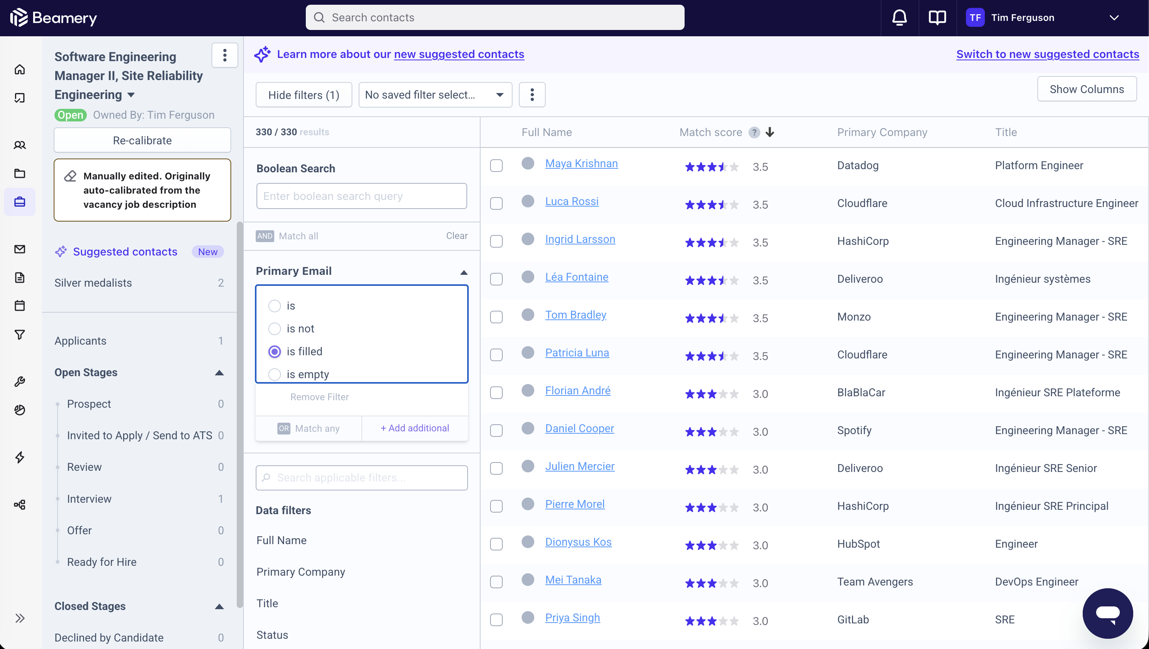This screenshot has width=1149, height=649.
Task: Collapse the Primary Email filter
Action: (464, 272)
